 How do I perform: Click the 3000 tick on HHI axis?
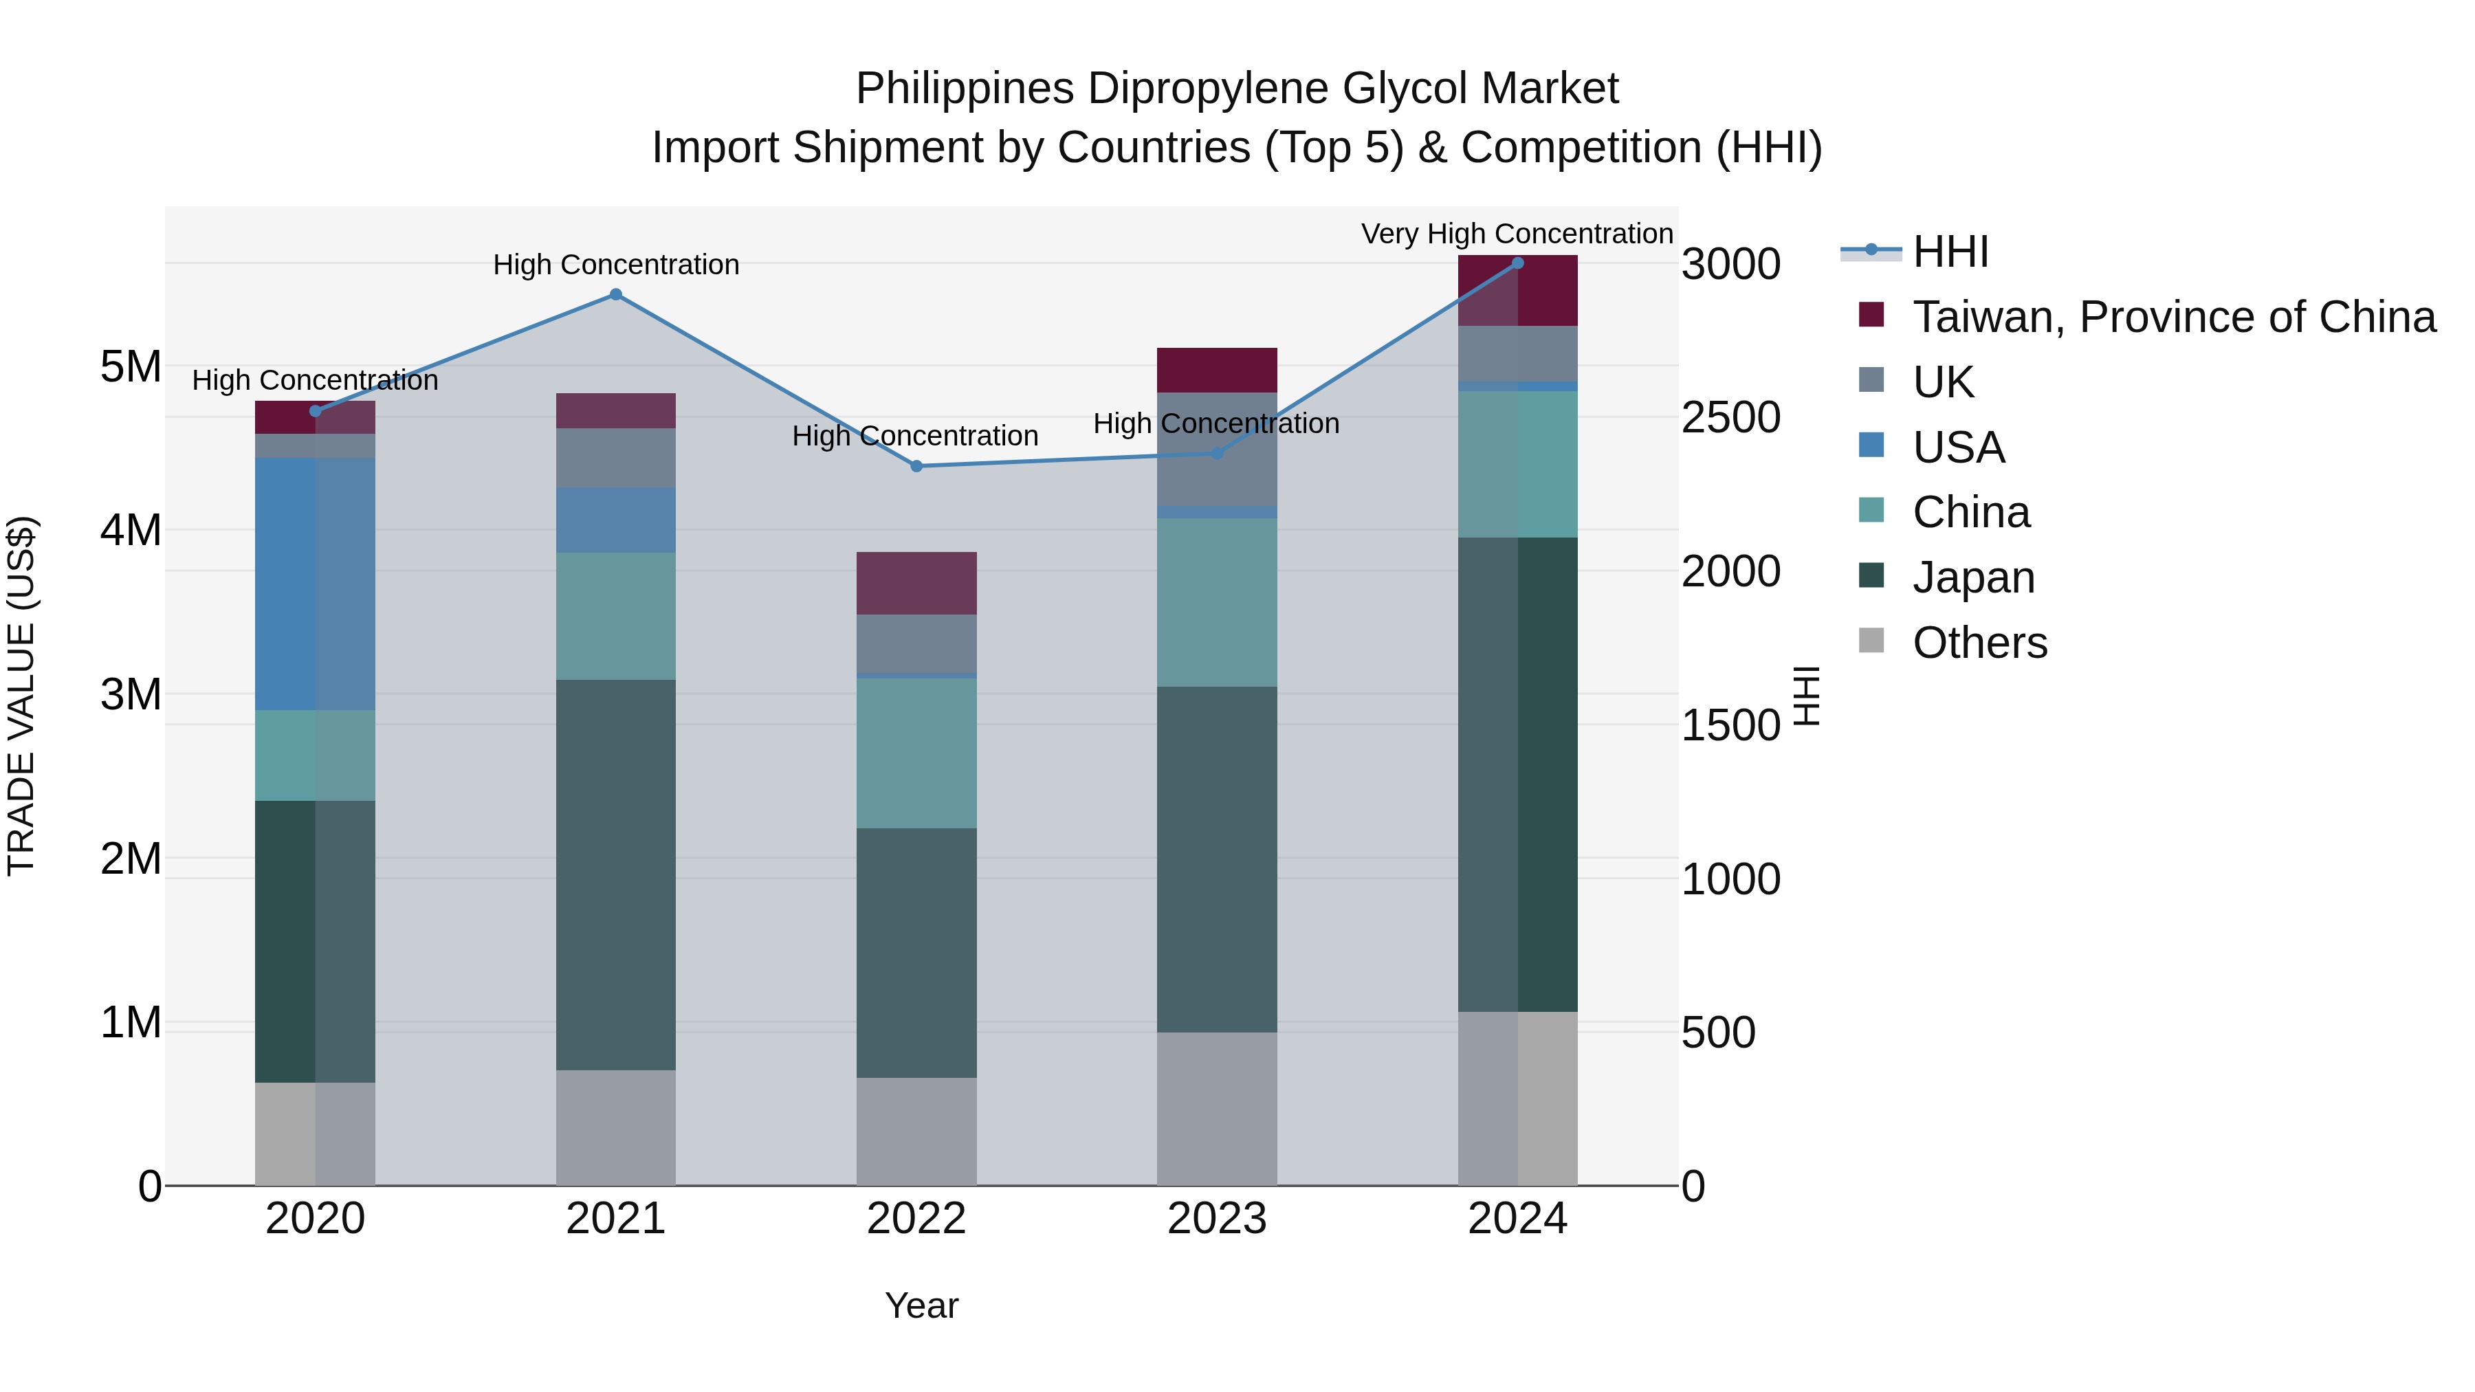tap(1731, 264)
